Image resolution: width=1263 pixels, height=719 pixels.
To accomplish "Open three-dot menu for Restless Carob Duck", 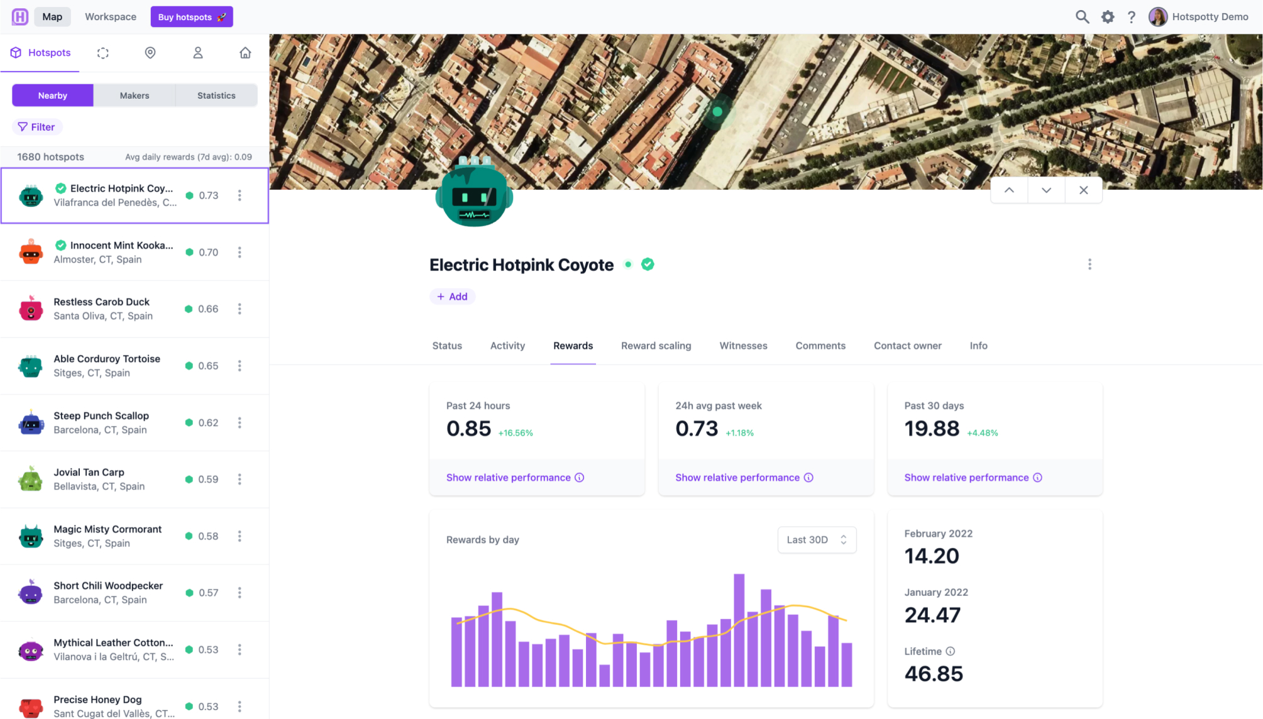I will click(x=240, y=309).
